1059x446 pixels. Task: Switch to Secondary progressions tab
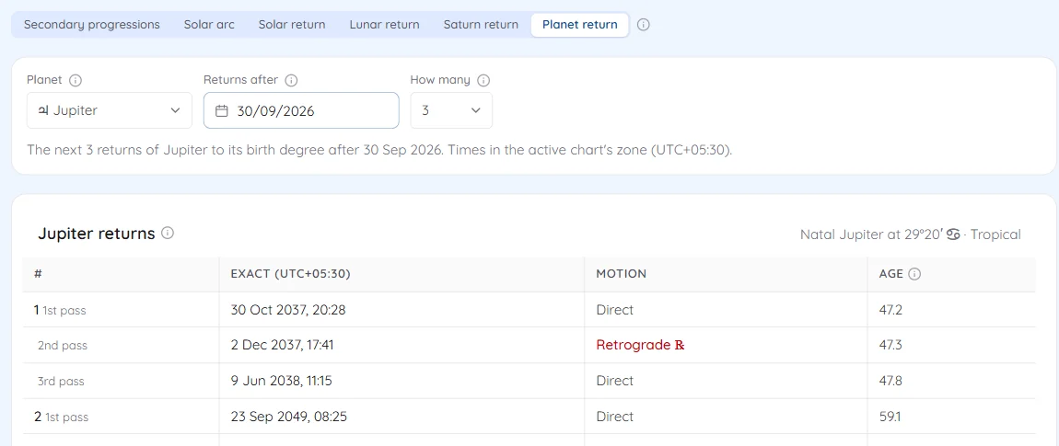pos(92,24)
